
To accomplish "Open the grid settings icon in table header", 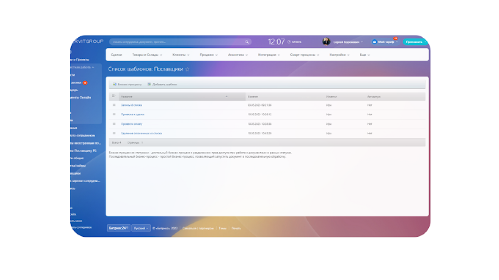I will (x=114, y=96).
